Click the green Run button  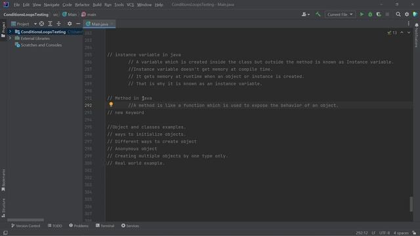[x=362, y=14]
